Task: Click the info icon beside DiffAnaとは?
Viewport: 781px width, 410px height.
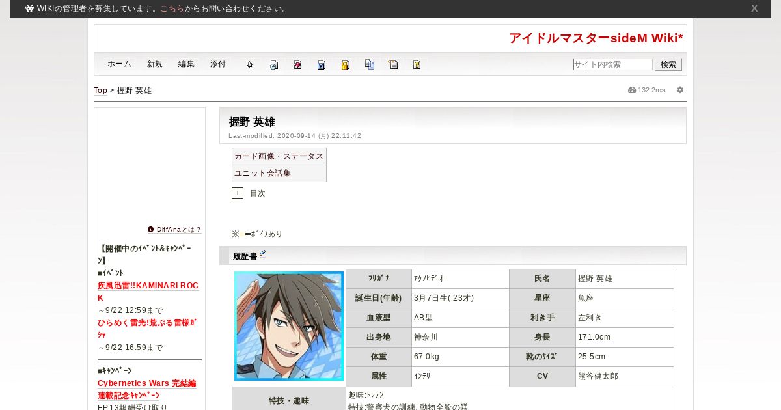Action: 150,230
